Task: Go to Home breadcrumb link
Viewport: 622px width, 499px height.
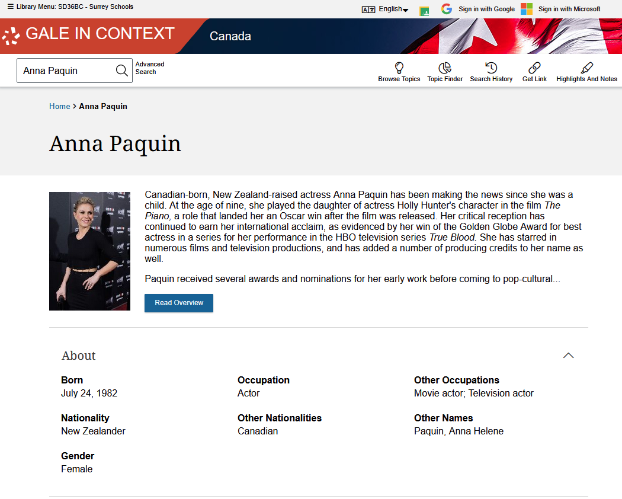Action: 59,107
